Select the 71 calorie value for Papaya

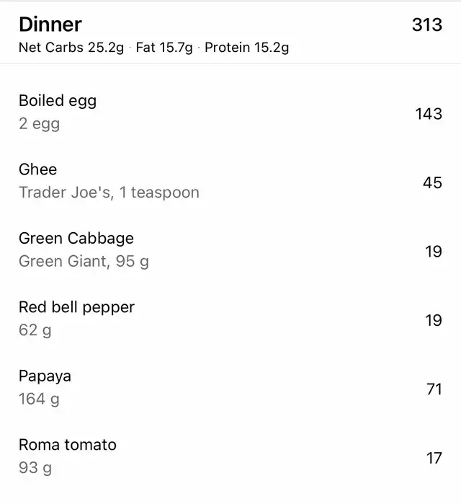pyautogui.click(x=434, y=389)
